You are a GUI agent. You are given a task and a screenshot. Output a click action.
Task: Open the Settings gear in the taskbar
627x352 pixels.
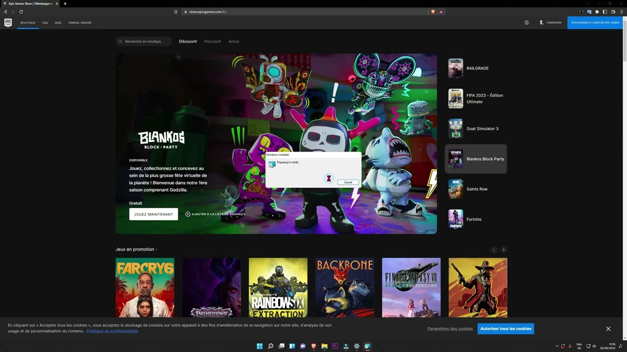[357, 346]
